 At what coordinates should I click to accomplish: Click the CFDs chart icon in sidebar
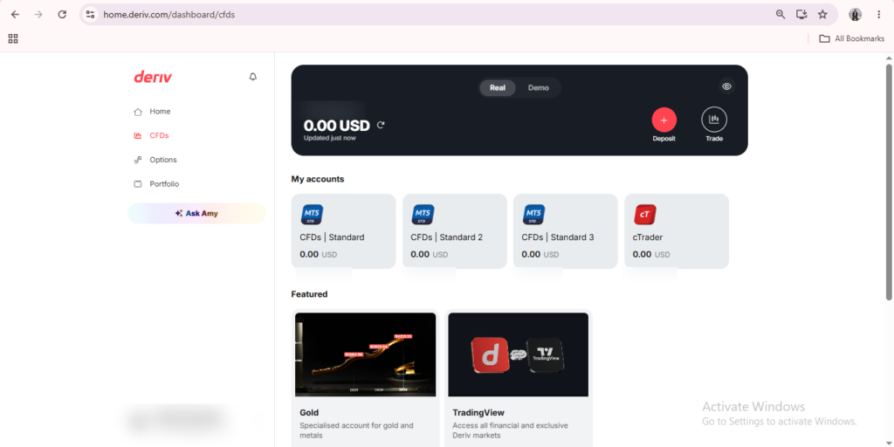[x=137, y=135]
